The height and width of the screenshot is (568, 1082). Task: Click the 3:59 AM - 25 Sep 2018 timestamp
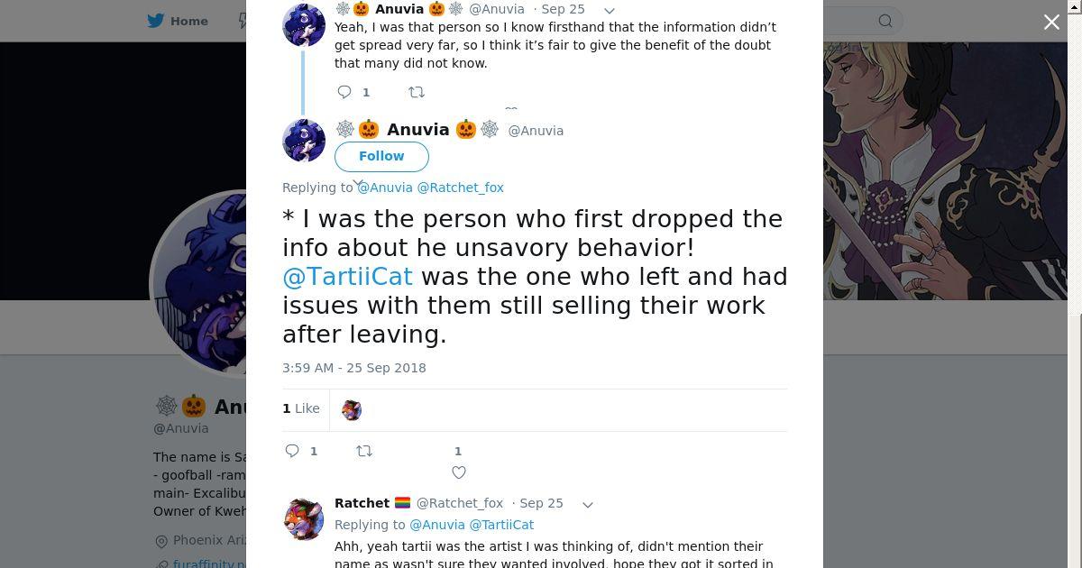click(x=354, y=368)
